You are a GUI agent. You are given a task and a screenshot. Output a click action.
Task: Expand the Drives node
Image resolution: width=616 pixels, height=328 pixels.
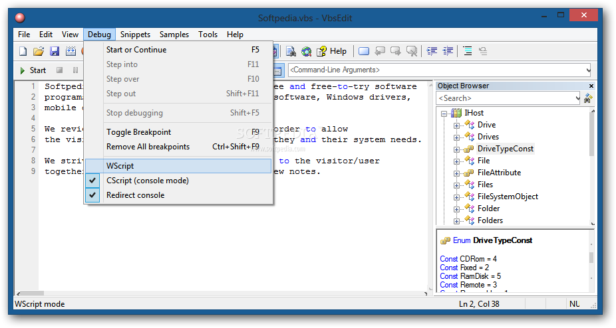(x=456, y=137)
